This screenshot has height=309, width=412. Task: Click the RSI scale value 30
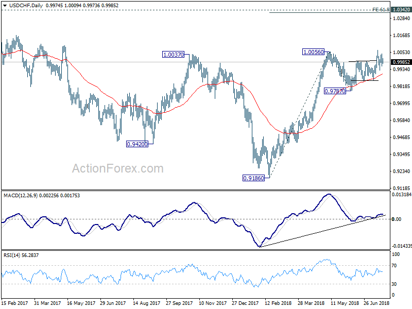point(394,284)
